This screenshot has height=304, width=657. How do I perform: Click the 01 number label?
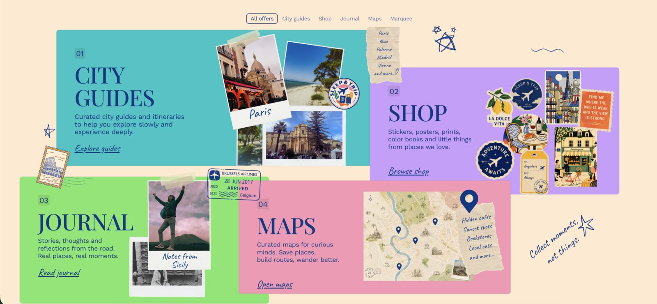coord(80,53)
